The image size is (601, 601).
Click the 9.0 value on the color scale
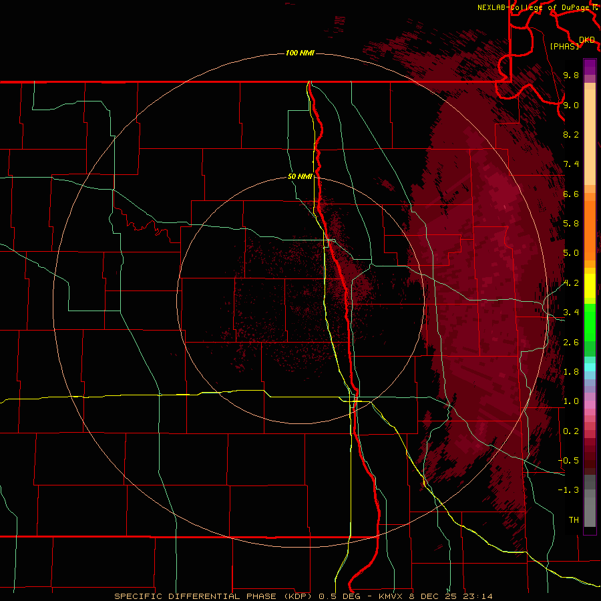pos(571,105)
